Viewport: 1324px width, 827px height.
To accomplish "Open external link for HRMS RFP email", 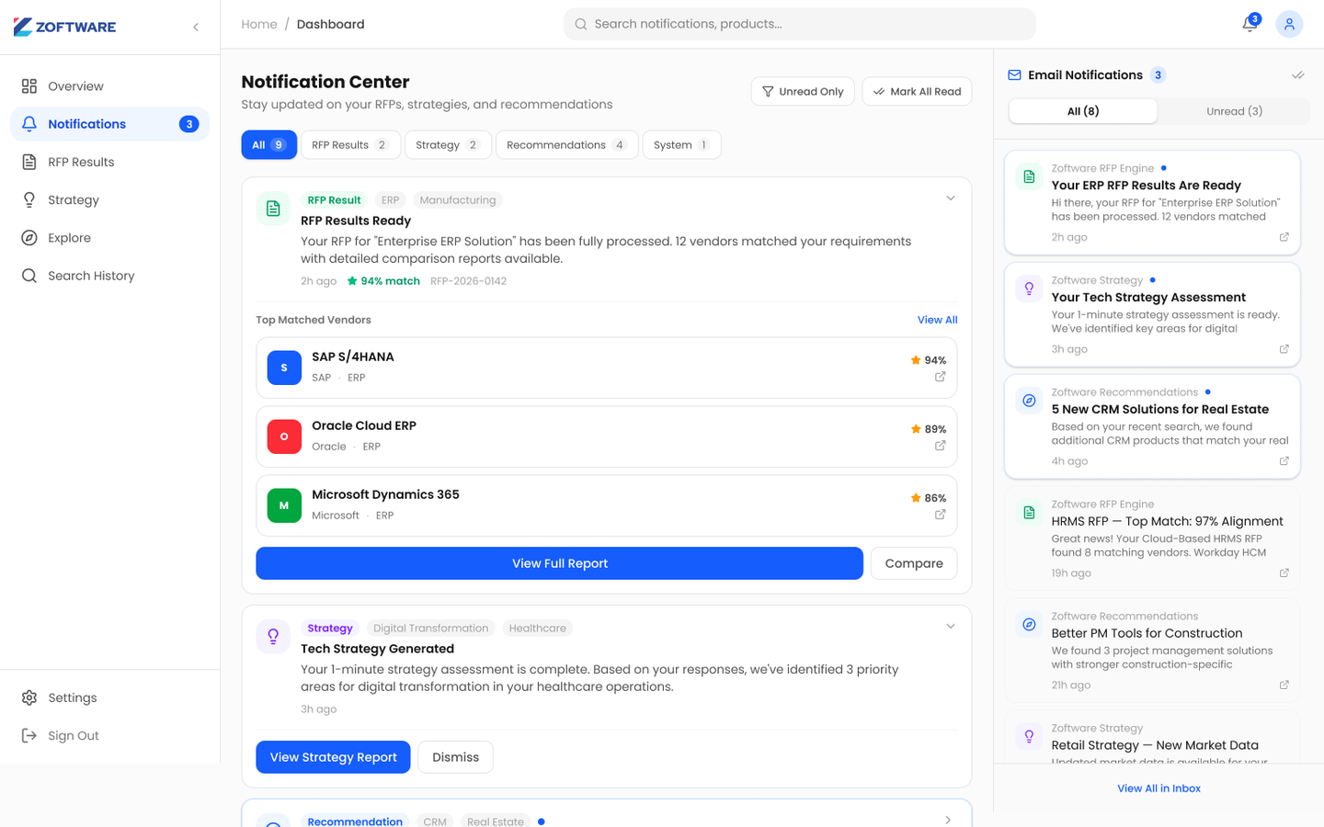I will pyautogui.click(x=1284, y=573).
